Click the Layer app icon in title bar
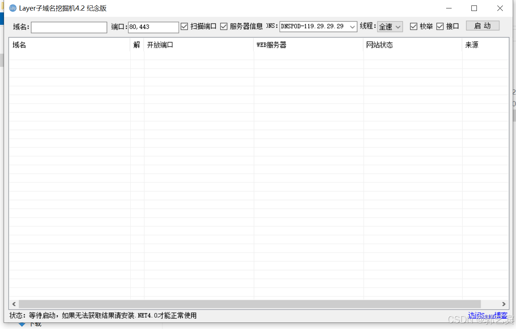Screen dimensions: 516x329 13,8
